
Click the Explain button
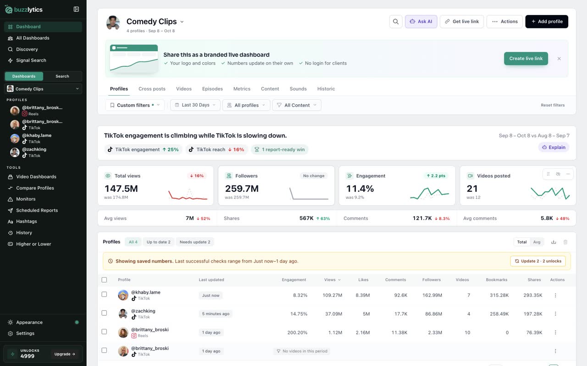click(x=554, y=147)
